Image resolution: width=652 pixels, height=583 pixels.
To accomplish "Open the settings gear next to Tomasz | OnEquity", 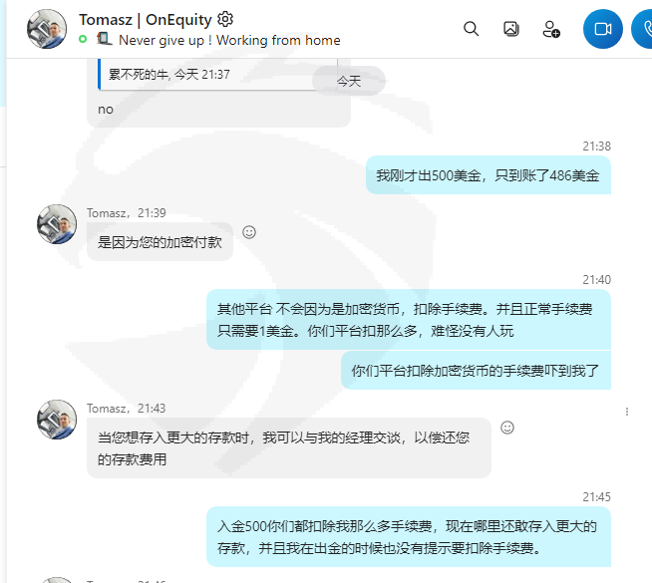I will 225,19.
